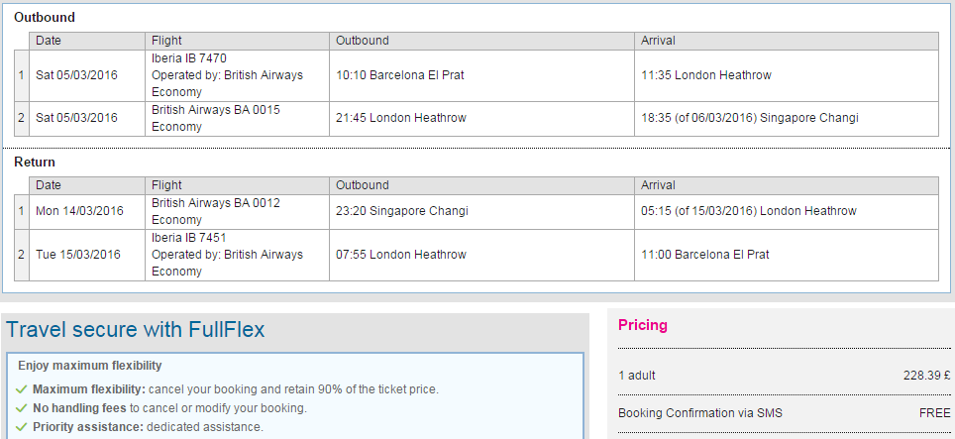The width and height of the screenshot is (955, 439).
Task: Click the checkmark next to No handling fees
Action: [x=22, y=408]
